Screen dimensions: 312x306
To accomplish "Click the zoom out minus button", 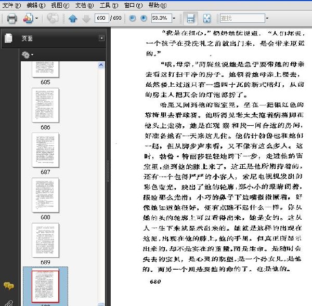I will tap(132, 18).
